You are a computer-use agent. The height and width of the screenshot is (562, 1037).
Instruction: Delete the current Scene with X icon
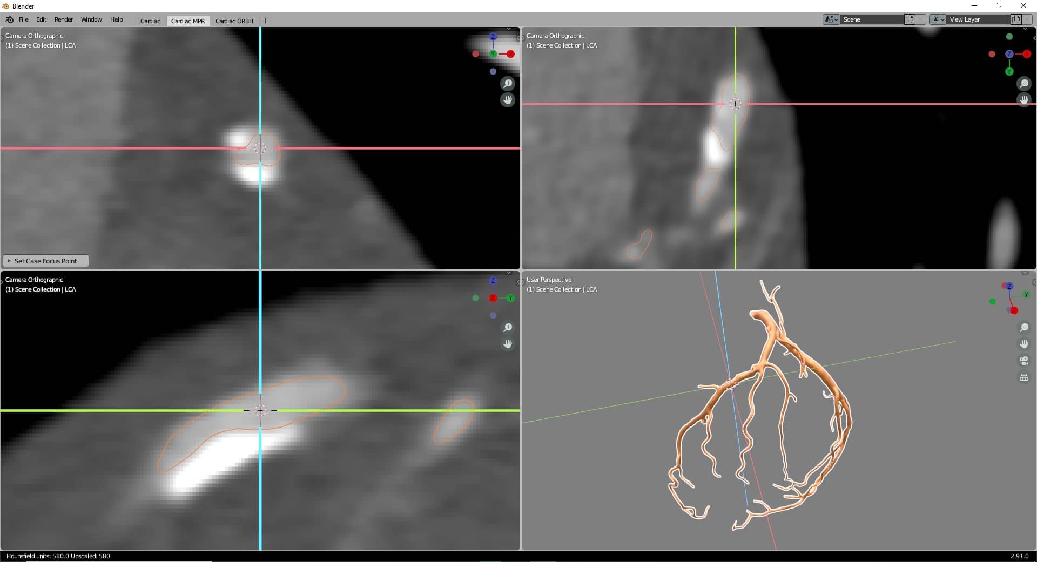[x=920, y=19]
